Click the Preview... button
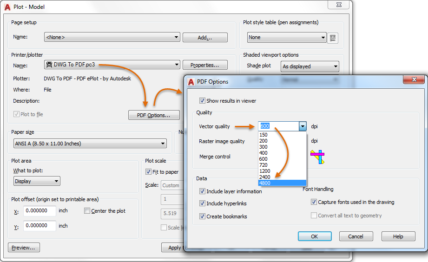The width and height of the screenshot is (428, 262). point(24,248)
